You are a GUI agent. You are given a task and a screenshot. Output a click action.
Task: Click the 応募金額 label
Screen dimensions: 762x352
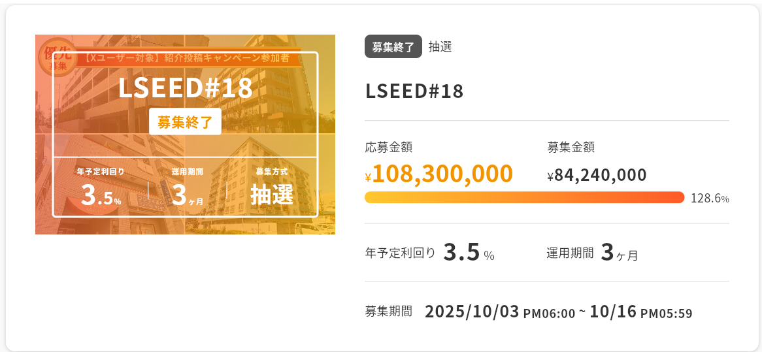(388, 148)
